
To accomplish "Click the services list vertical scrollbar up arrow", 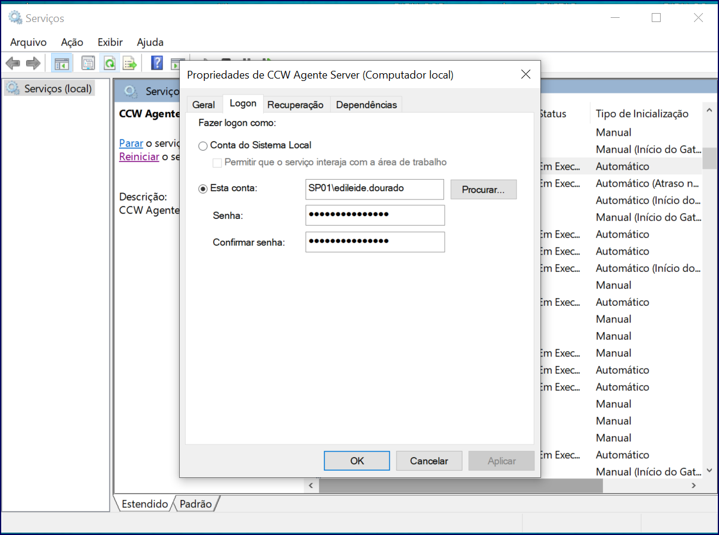I will pos(709,111).
